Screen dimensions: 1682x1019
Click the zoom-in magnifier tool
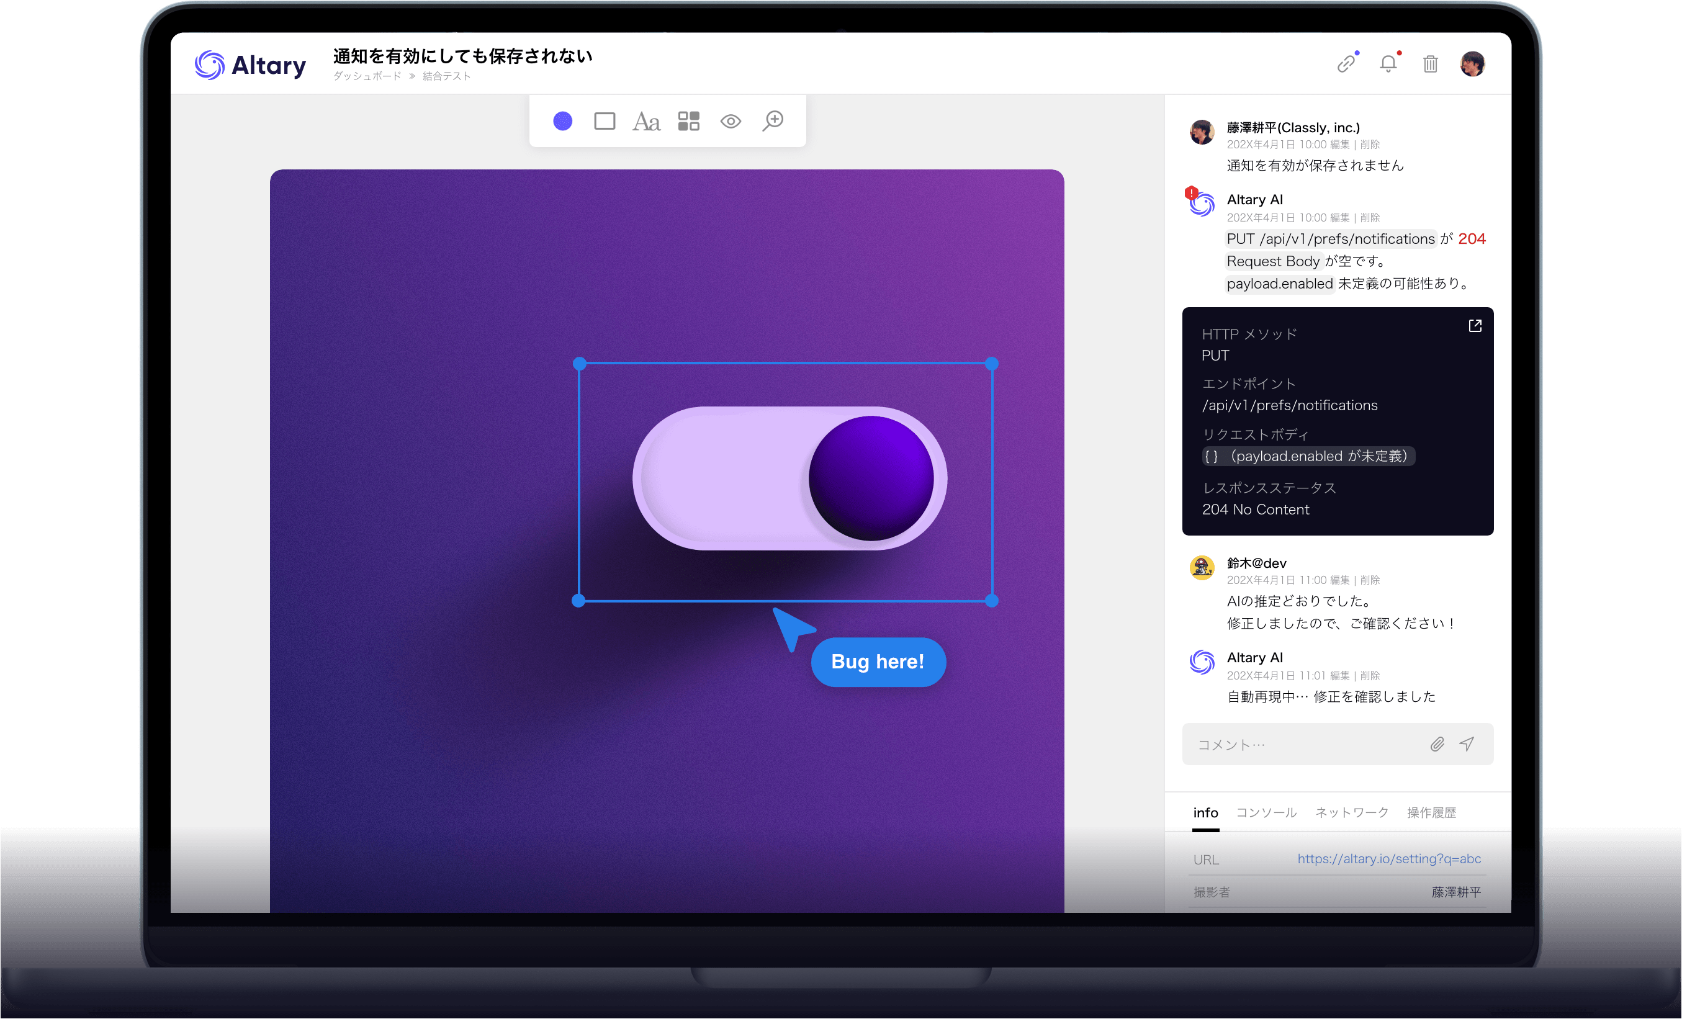tap(773, 121)
